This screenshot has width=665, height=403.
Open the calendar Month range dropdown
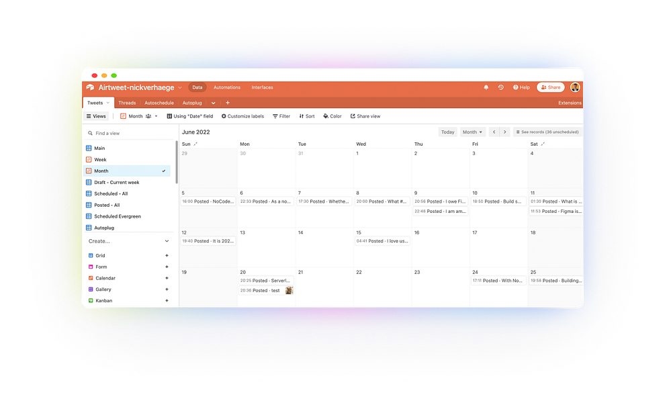(472, 132)
